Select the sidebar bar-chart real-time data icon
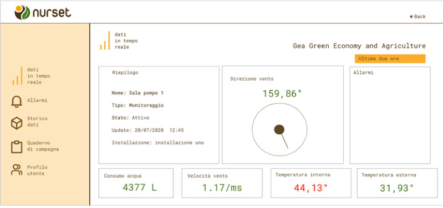The width and height of the screenshot is (443, 208). 18,76
